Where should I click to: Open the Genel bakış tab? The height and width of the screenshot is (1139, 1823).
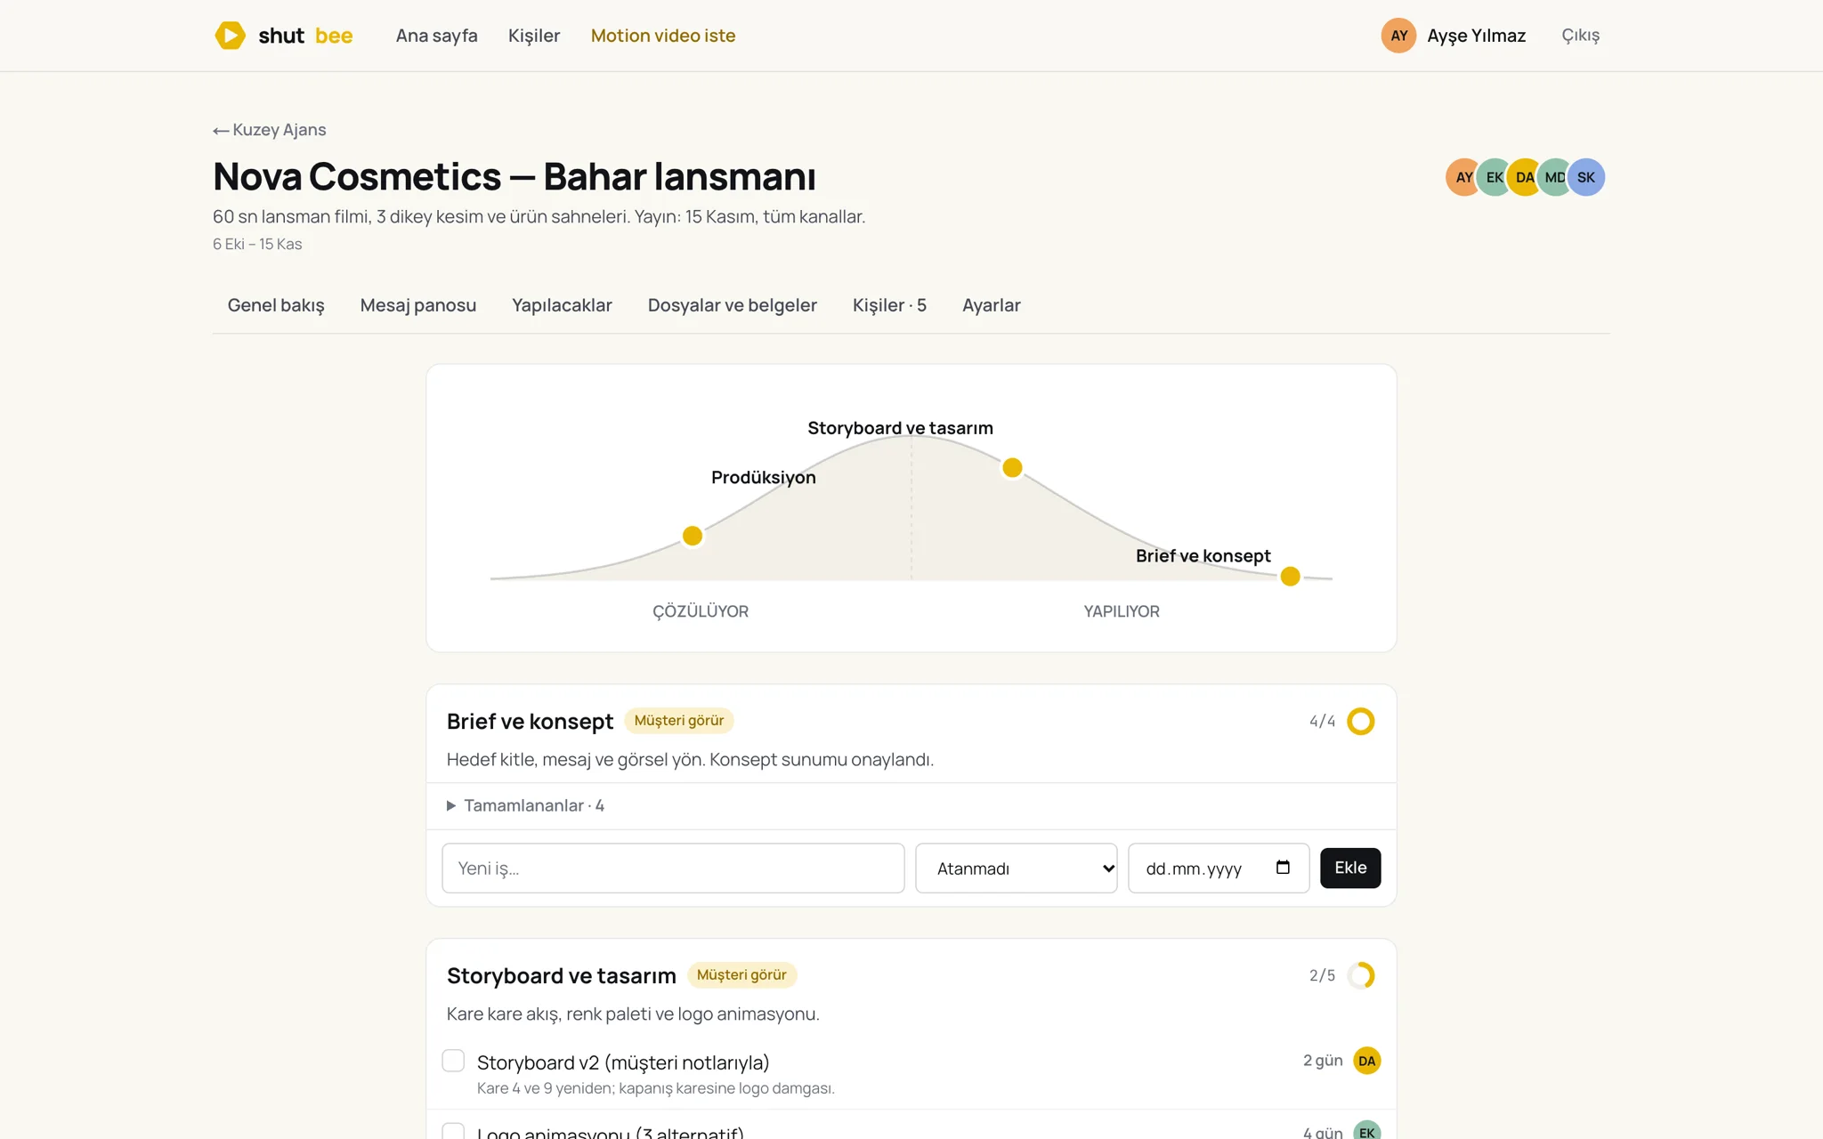click(276, 305)
